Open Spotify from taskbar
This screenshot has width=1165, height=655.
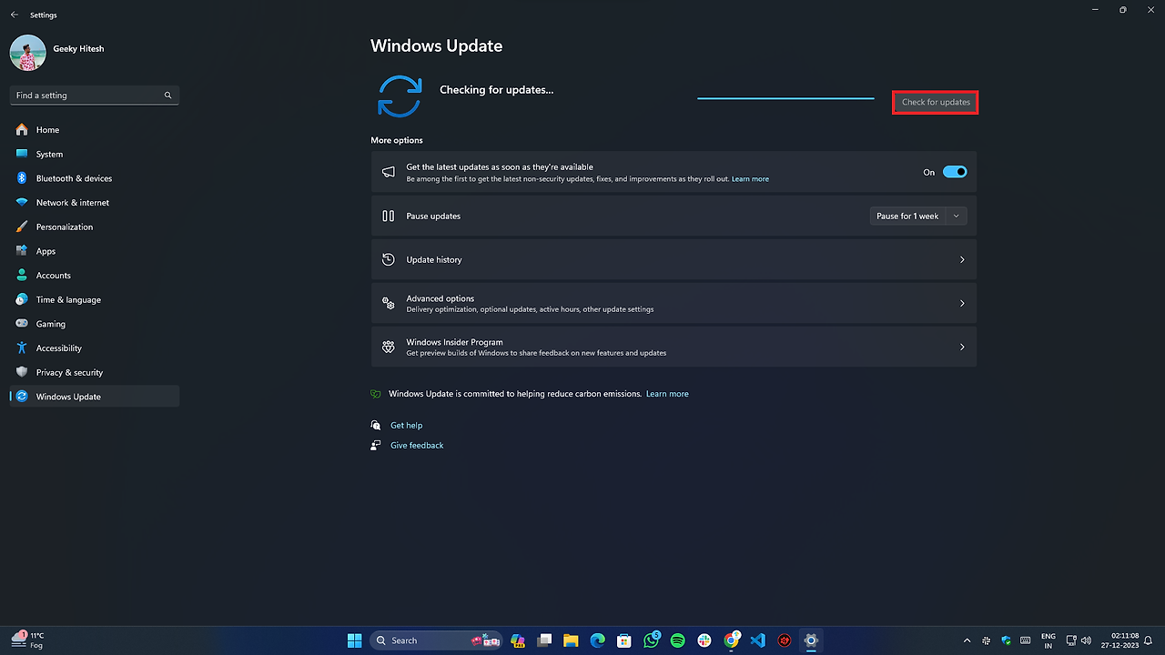coord(677,640)
